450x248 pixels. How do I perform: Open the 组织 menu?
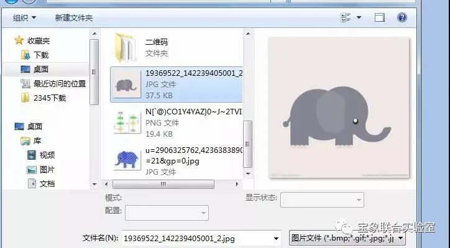click(24, 18)
